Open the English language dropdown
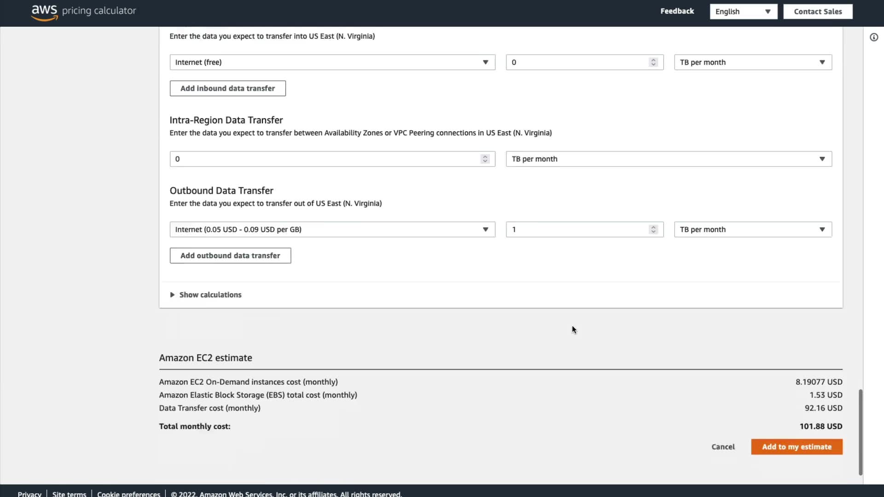Viewport: 884px width, 497px height. pyautogui.click(x=743, y=12)
